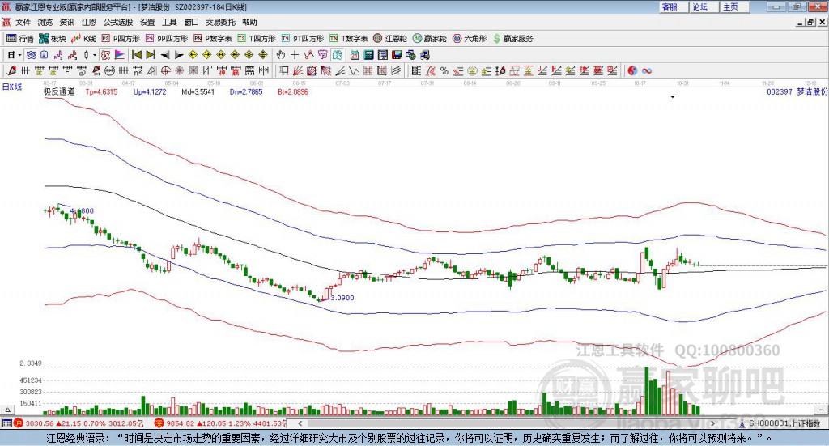This screenshot has width=829, height=446.
Task: Click the 极反通道 indicator label
Action: [59, 91]
